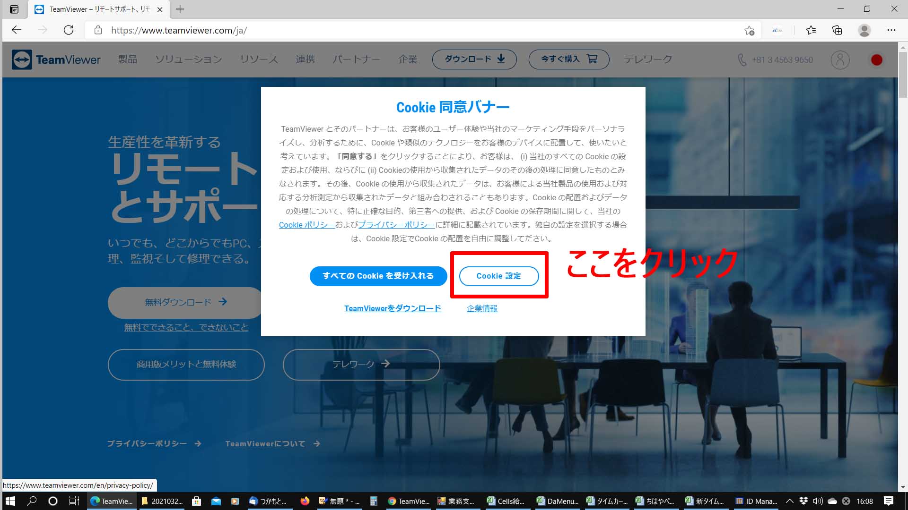Screen dimensions: 908x510
Task: Click TeamViewerをダウンロード link
Action: [392, 308]
